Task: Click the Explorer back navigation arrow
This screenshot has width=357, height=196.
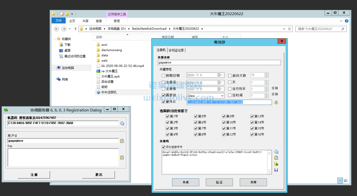Action: tap(56, 29)
